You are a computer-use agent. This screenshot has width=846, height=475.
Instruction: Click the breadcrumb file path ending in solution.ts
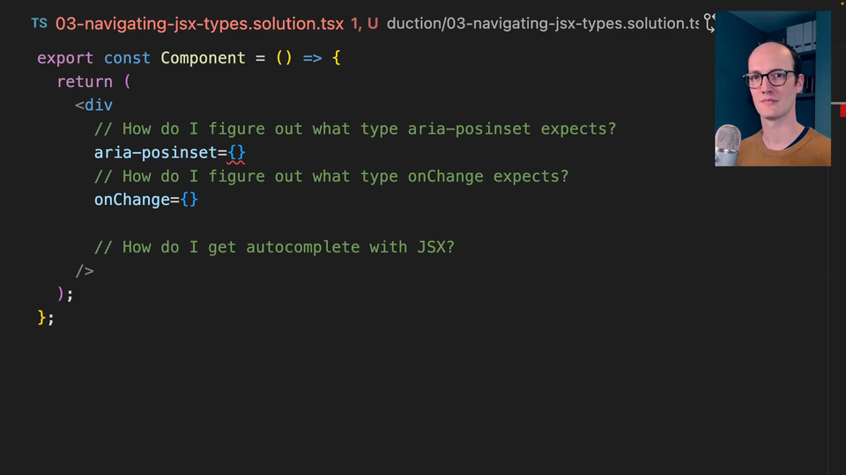click(x=542, y=24)
